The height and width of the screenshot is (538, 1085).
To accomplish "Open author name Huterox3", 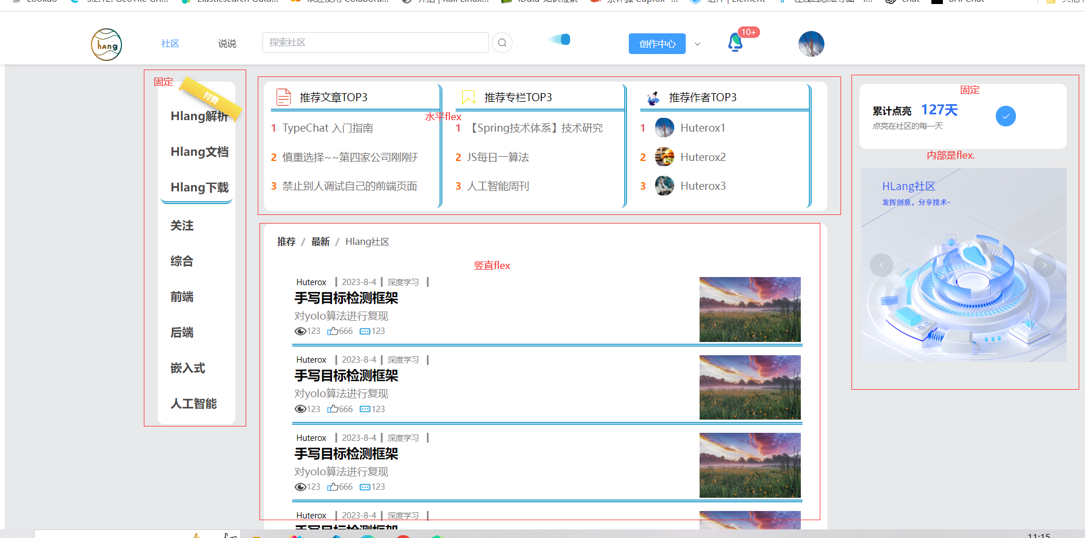I will [x=703, y=186].
